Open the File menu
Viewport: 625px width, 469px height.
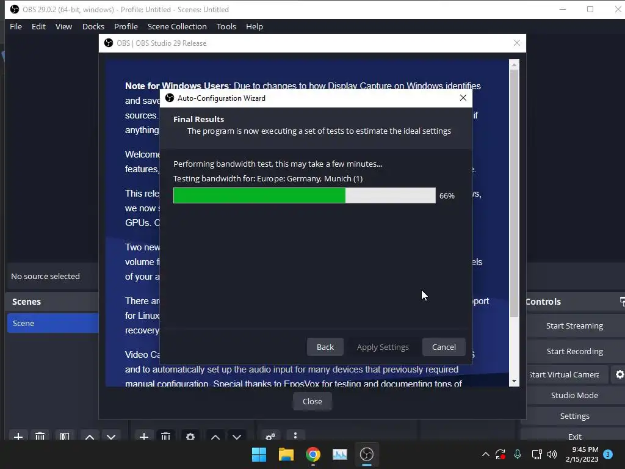[x=16, y=26]
